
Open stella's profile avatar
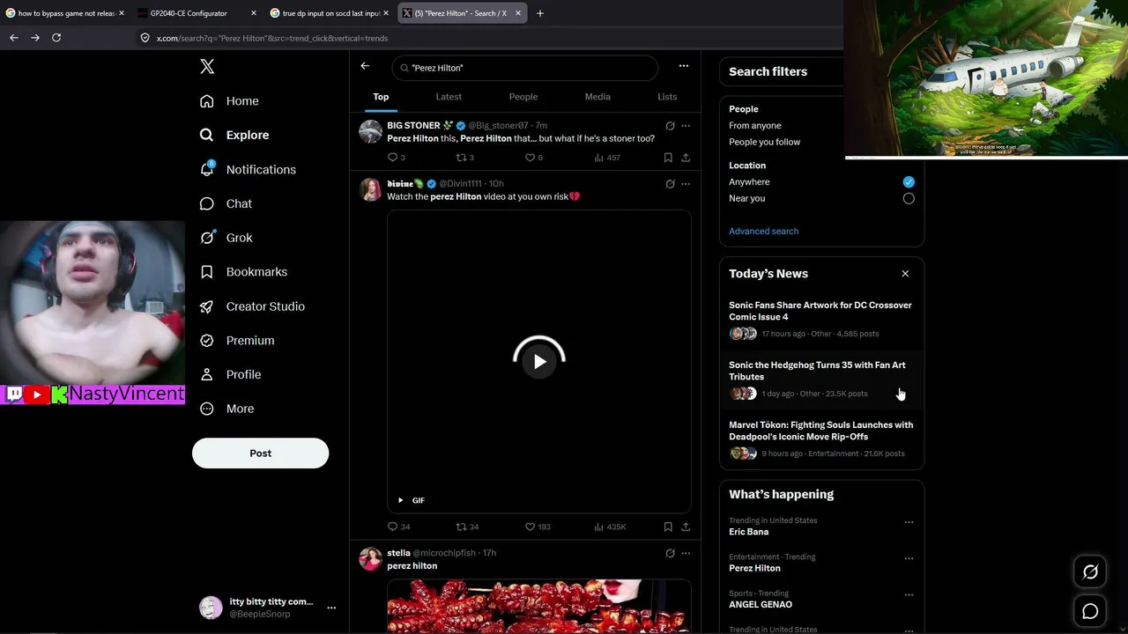tap(371, 559)
